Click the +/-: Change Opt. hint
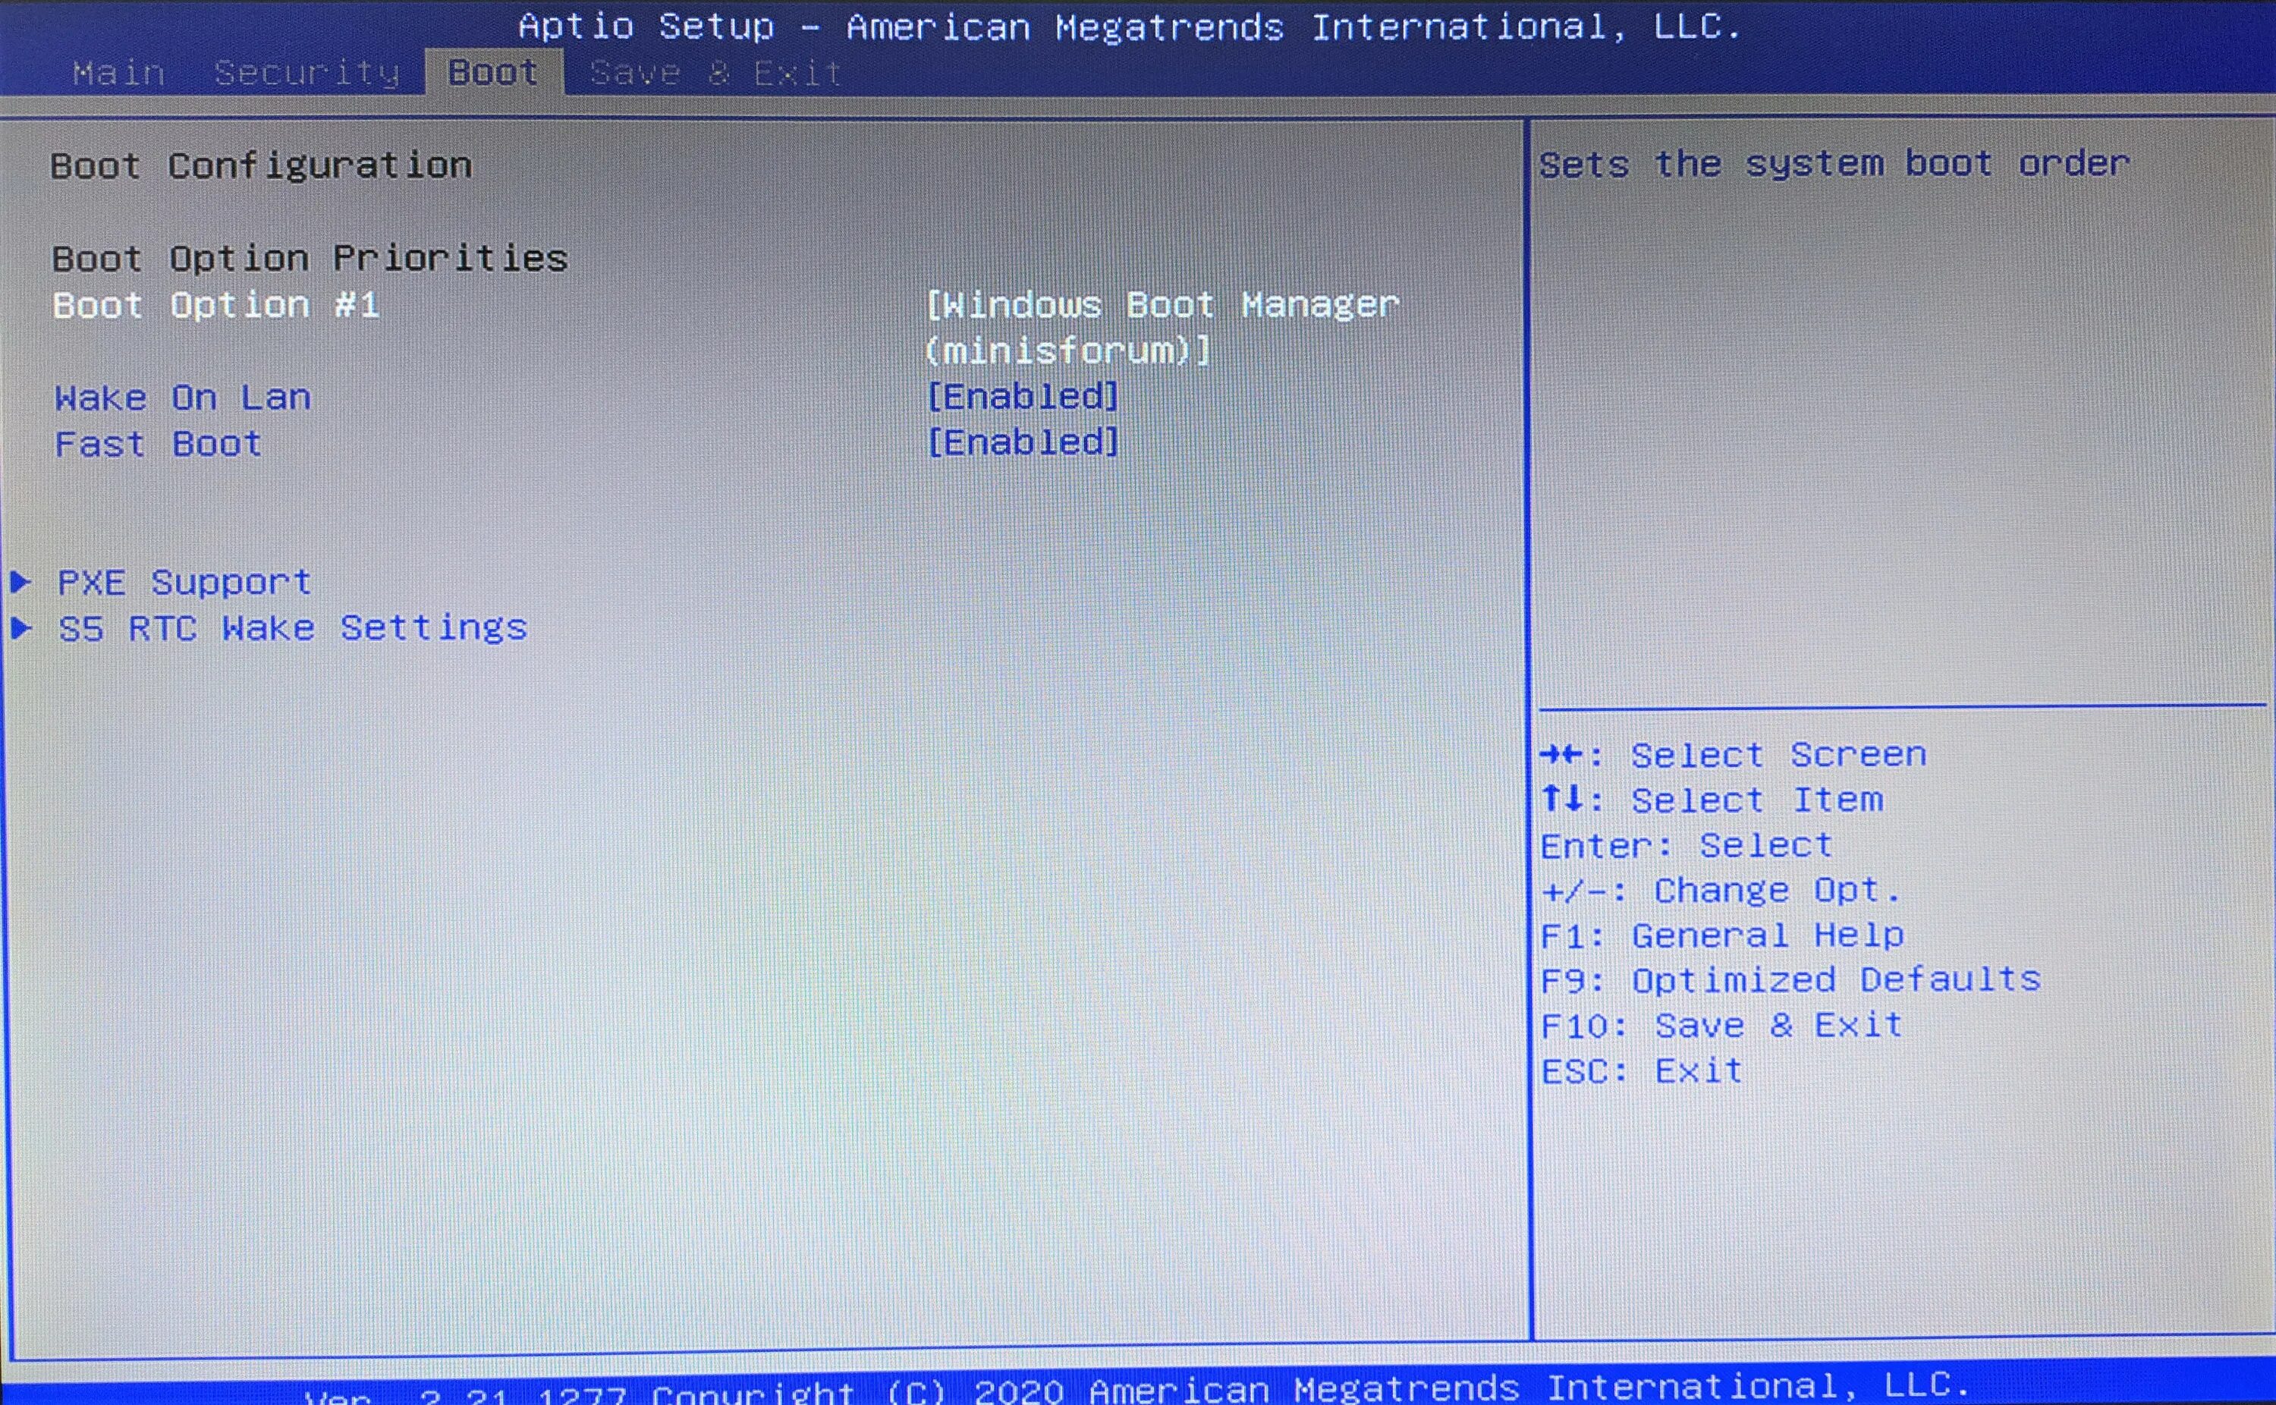The image size is (2276, 1405). (1721, 890)
